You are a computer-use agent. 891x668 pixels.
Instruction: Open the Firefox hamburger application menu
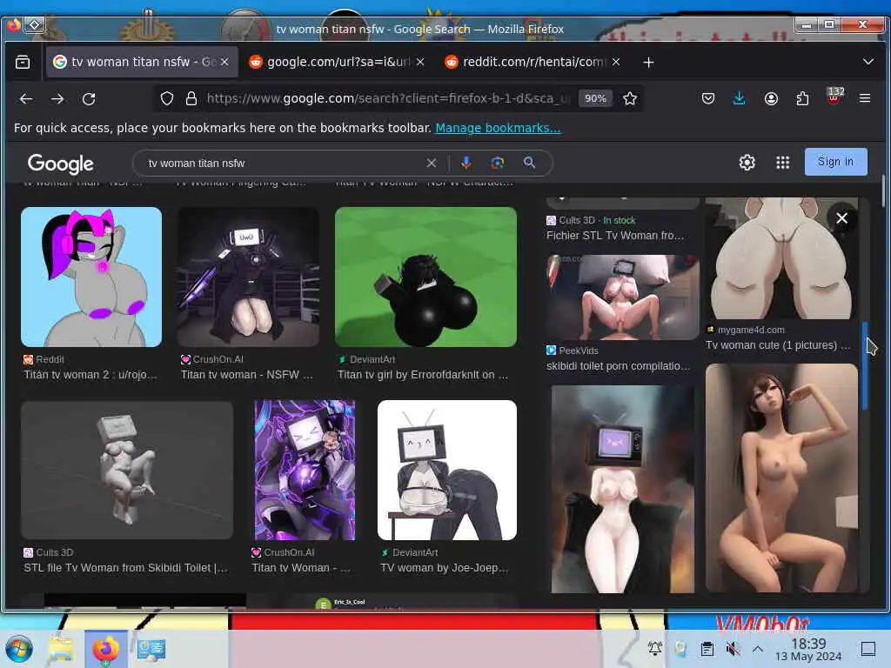pyautogui.click(x=865, y=98)
